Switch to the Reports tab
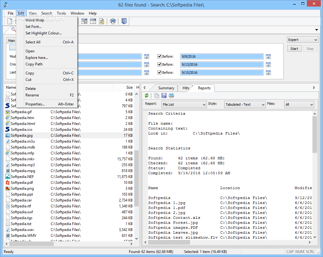This screenshot has width=323, height=257. (x=204, y=88)
